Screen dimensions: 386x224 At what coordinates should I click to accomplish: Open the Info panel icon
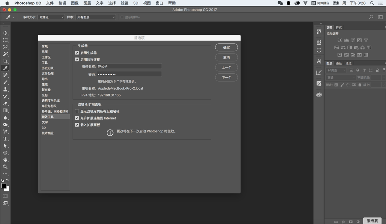[319, 50]
